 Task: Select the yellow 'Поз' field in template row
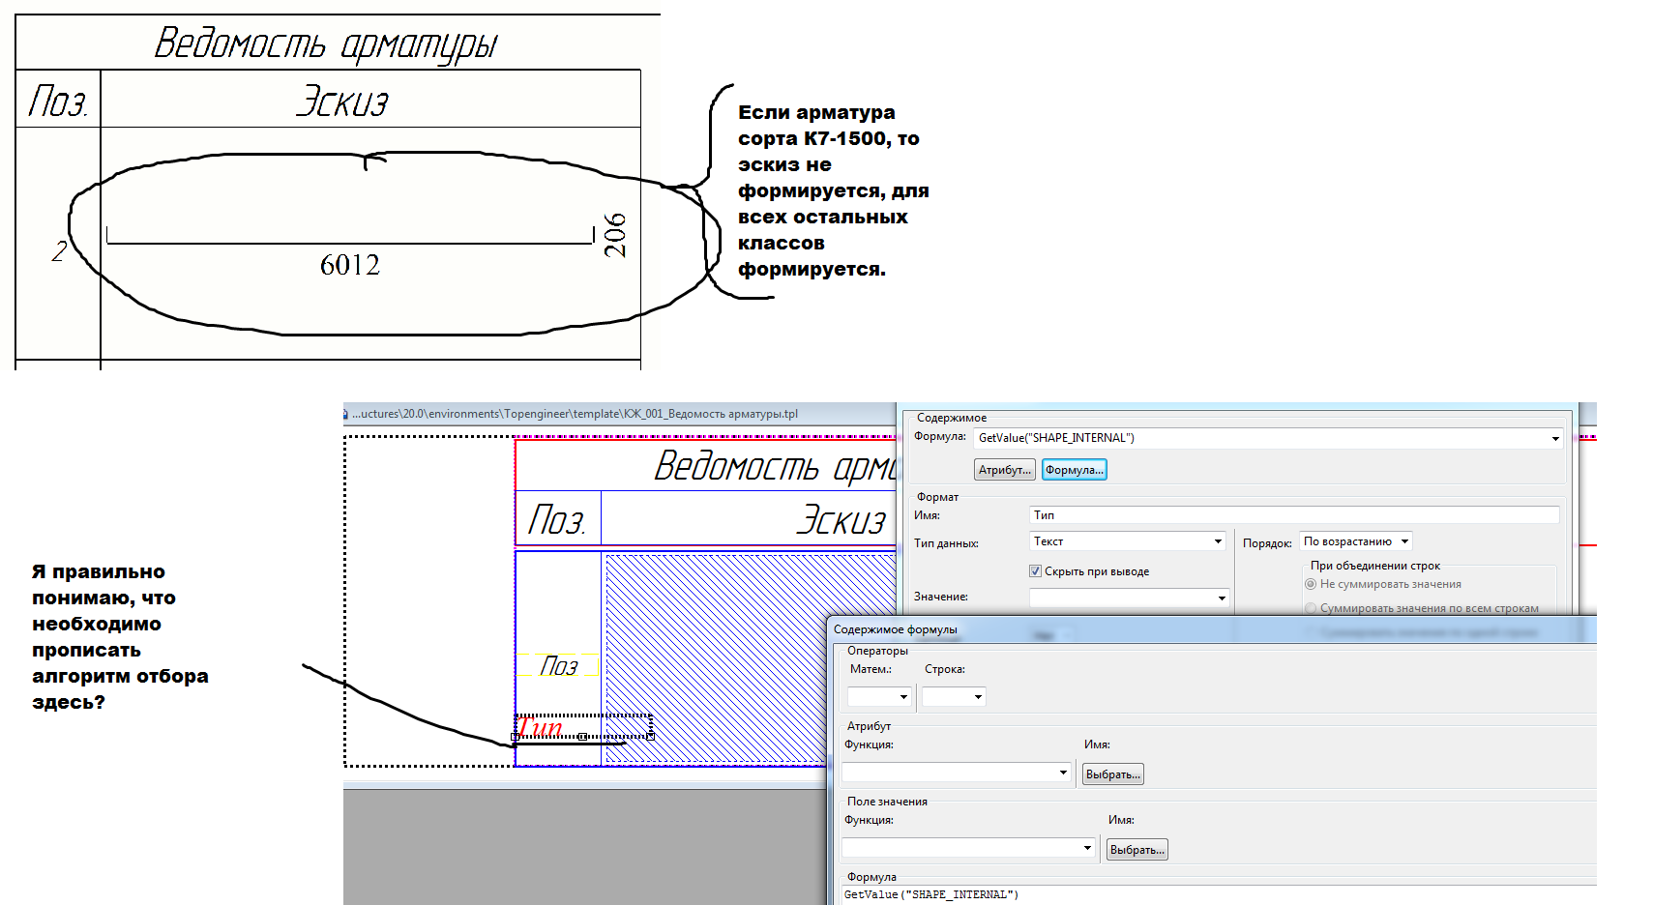558,665
